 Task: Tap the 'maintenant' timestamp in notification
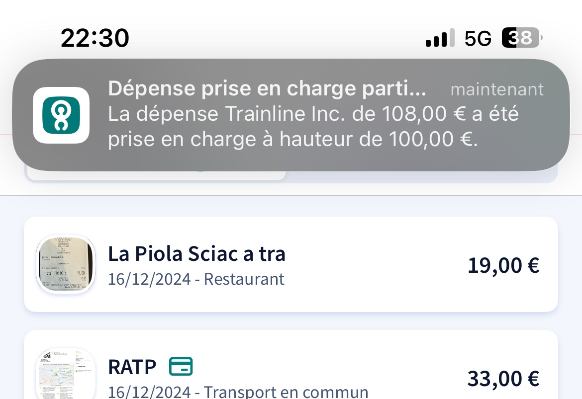click(x=497, y=90)
